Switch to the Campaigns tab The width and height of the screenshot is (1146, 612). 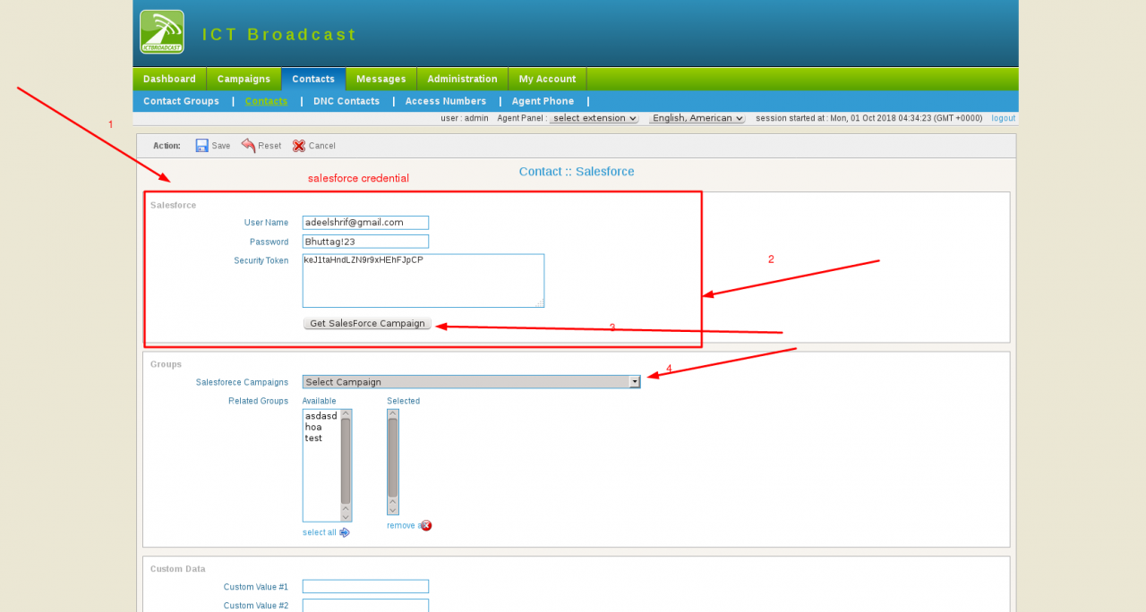[x=243, y=79]
